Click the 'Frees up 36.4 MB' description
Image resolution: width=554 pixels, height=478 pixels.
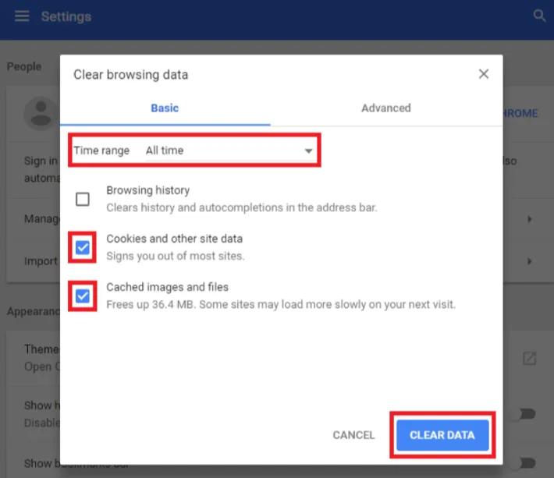[281, 304]
